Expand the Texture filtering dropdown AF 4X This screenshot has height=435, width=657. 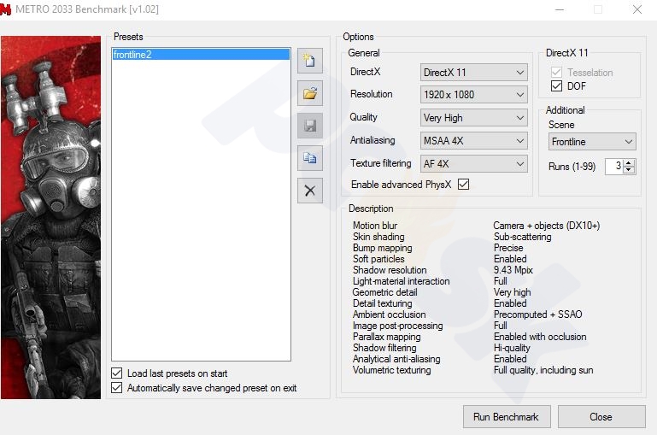coord(473,164)
